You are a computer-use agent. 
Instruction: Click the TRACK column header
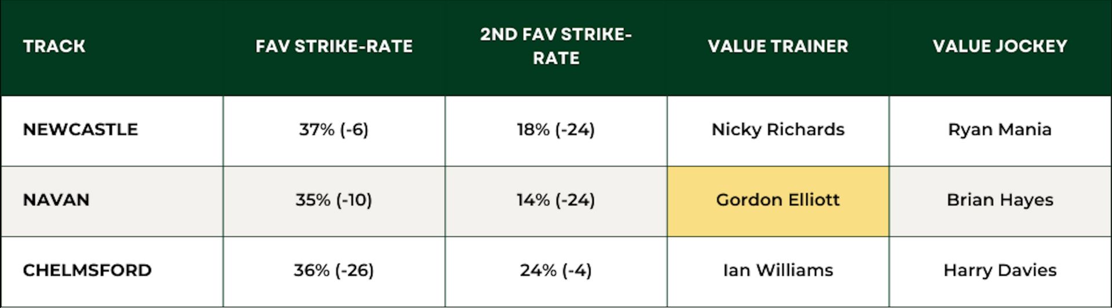click(54, 46)
